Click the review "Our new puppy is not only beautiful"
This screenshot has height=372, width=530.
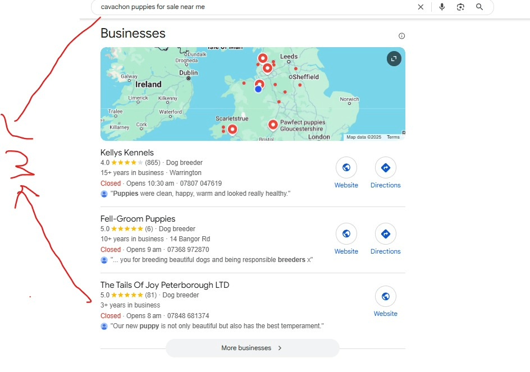[217, 326]
